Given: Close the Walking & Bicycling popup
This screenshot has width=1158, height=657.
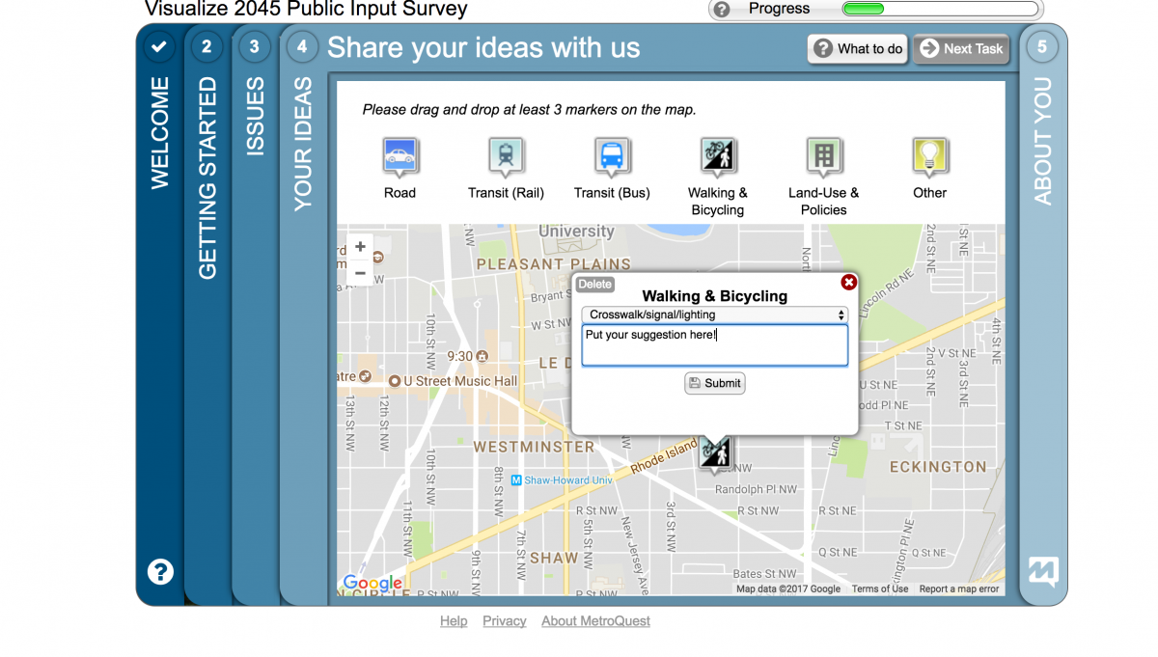Looking at the screenshot, I should tap(848, 282).
